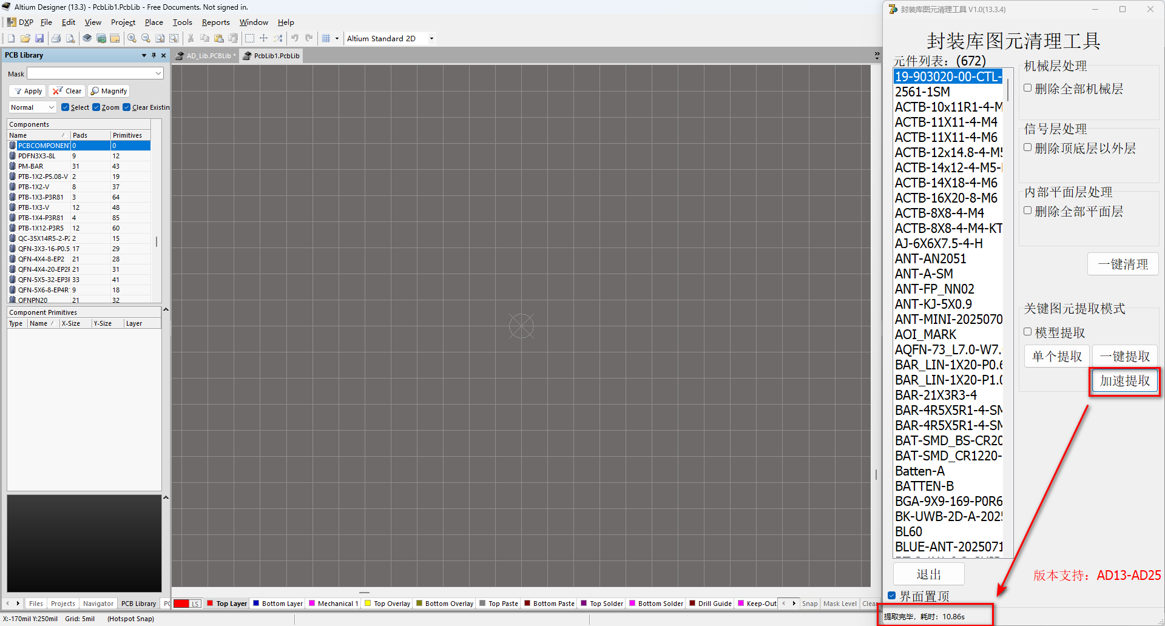This screenshot has width=1165, height=626.
Task: Open a file with the folder icon
Action: click(25, 38)
